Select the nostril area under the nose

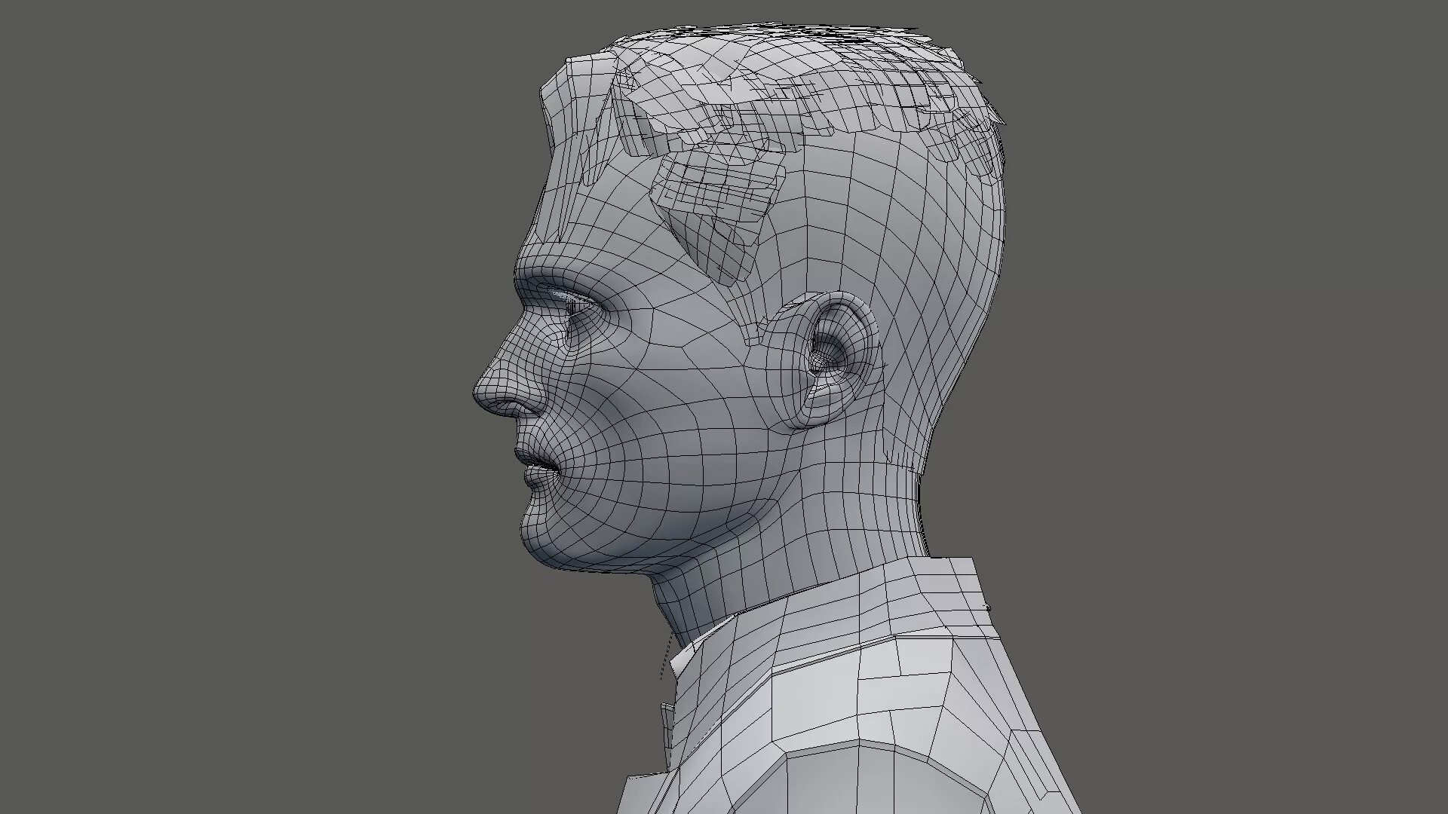click(x=511, y=408)
